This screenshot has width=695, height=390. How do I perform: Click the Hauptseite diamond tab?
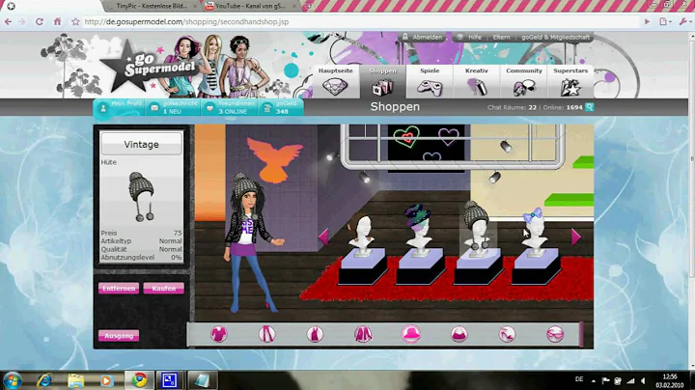[336, 81]
